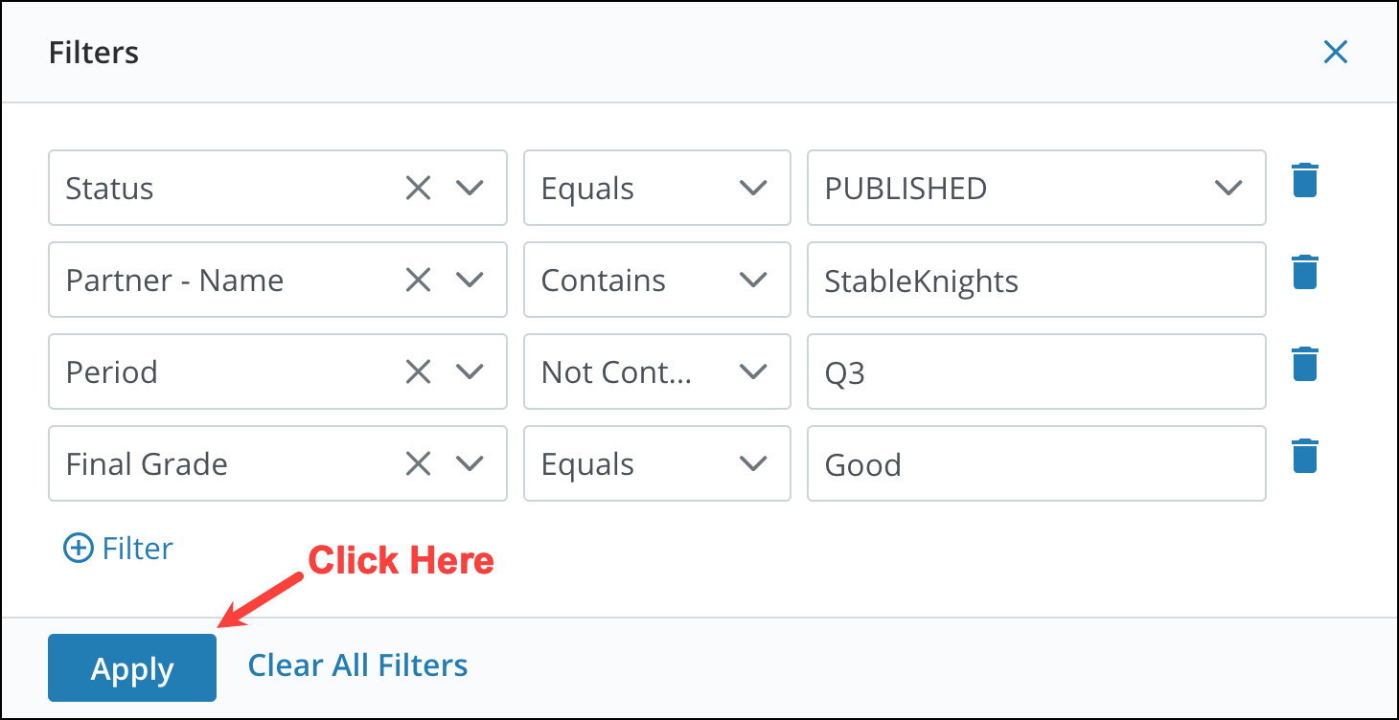Close the Filters dialog
Viewport: 1399px width, 720px height.
[x=1335, y=52]
